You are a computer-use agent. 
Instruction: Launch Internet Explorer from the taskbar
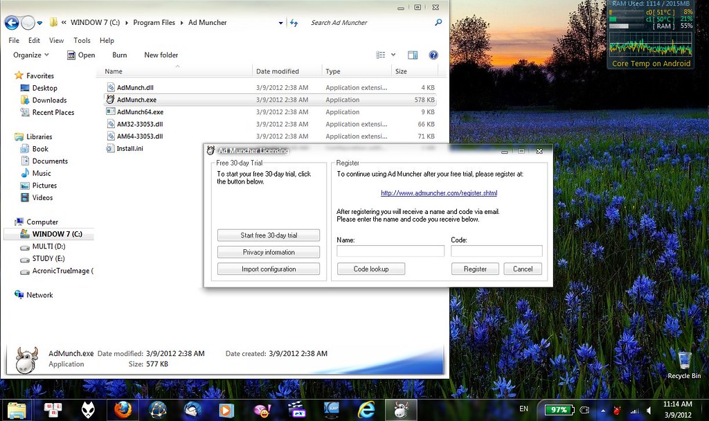pyautogui.click(x=366, y=410)
